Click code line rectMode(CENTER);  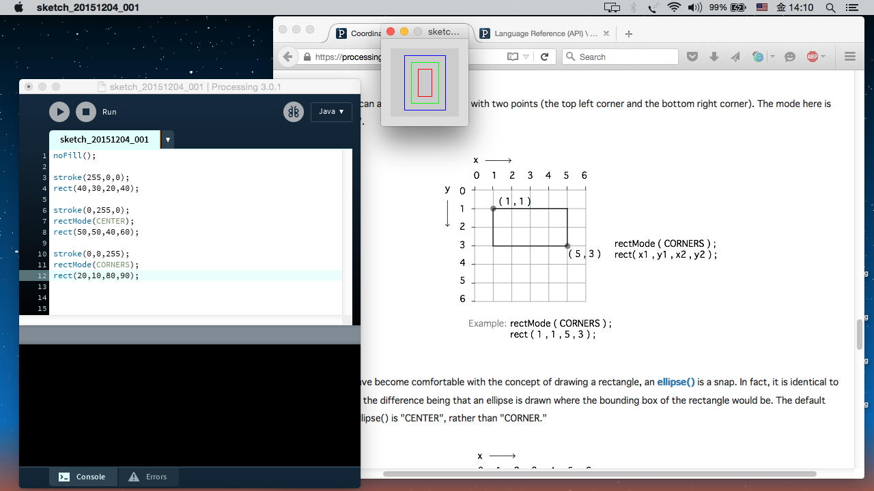[x=94, y=221]
